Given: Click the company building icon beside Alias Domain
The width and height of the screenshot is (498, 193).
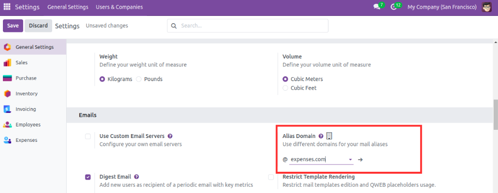Looking at the screenshot, I should click(x=329, y=136).
